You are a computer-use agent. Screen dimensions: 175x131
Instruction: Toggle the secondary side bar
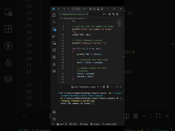coord(102,9)
